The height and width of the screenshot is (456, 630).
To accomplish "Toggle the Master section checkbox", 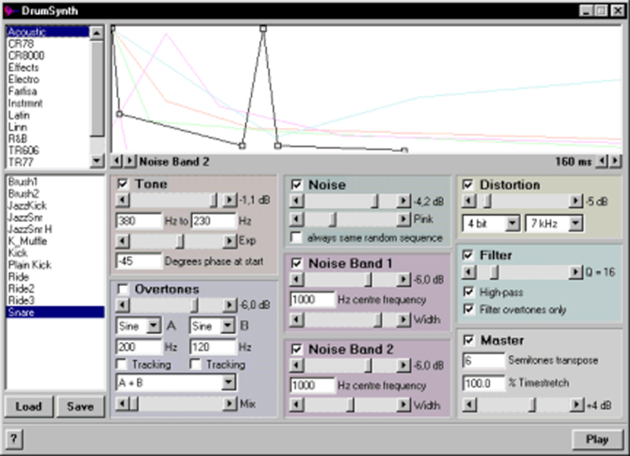I will (468, 340).
